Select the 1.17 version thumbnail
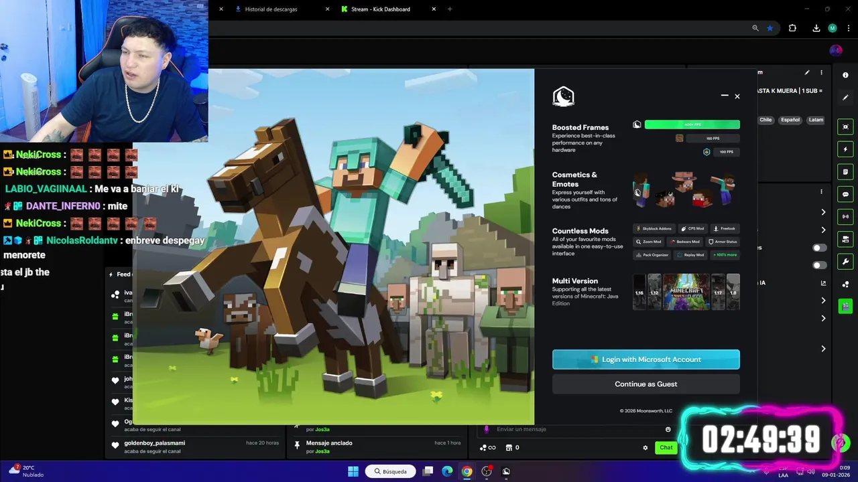858x482 pixels. [x=718, y=292]
